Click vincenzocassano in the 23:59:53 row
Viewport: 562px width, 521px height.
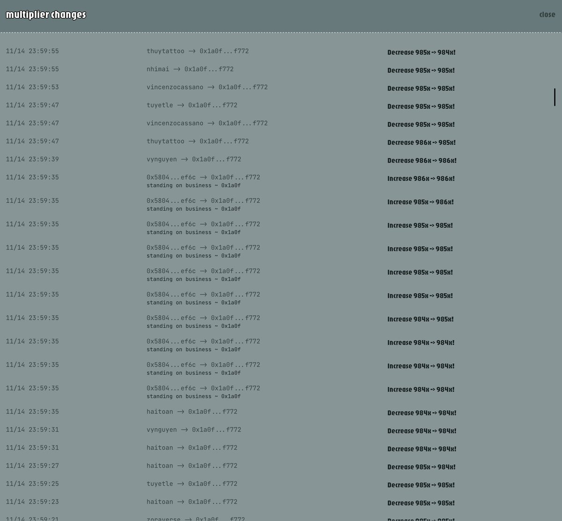175,87
